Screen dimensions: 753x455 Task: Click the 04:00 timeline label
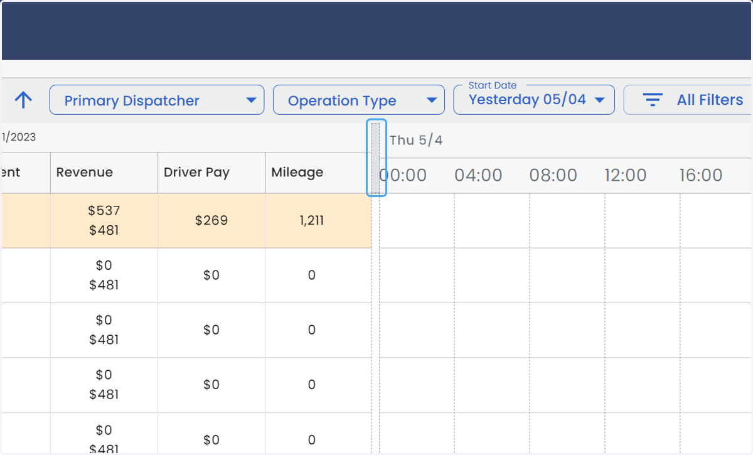click(478, 175)
